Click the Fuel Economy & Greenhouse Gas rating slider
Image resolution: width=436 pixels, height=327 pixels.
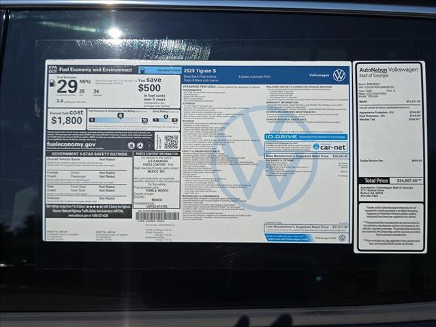click(x=117, y=121)
